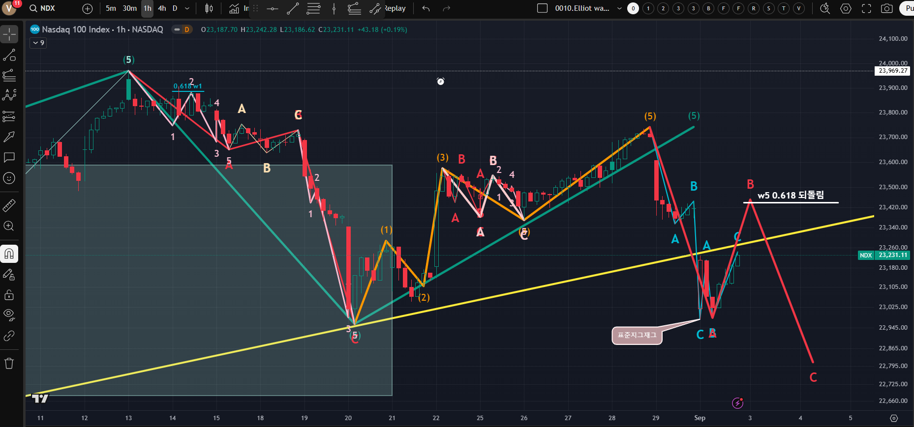Enter fullscreen mode
Screen dimensions: 914x427
[866, 8]
